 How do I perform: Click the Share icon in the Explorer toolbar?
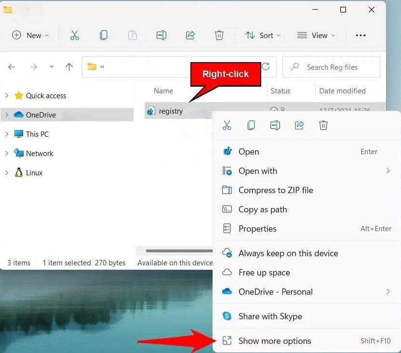(190, 35)
